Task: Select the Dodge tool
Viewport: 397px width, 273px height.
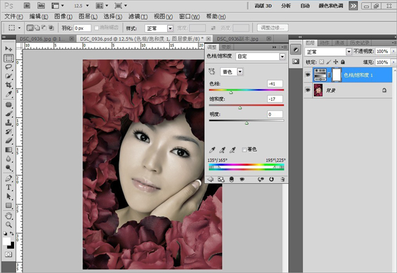Action: point(9,168)
